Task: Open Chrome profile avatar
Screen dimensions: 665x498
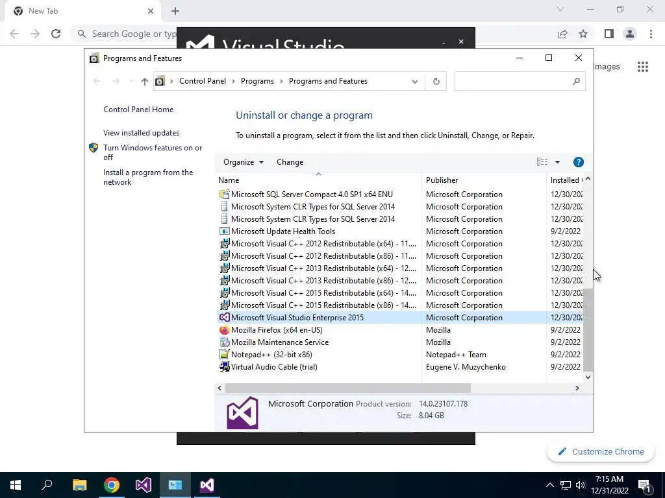Action: 630,34
